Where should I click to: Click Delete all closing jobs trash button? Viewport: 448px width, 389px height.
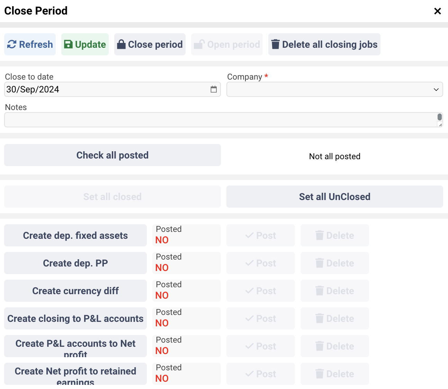324,44
